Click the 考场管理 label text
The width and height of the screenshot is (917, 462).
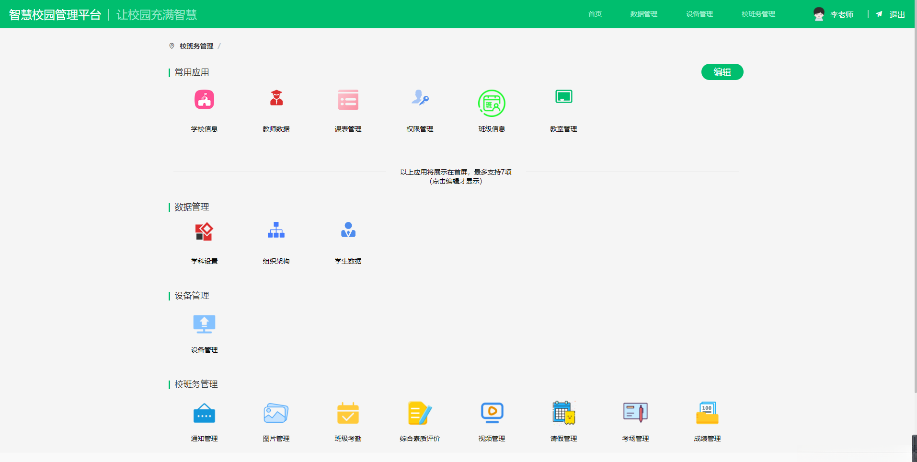pyautogui.click(x=636, y=439)
